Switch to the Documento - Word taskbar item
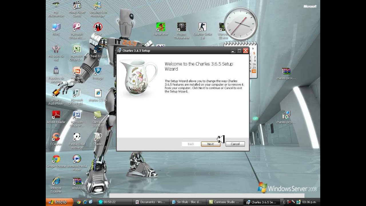This screenshot has width=366, height=206. click(x=151, y=202)
